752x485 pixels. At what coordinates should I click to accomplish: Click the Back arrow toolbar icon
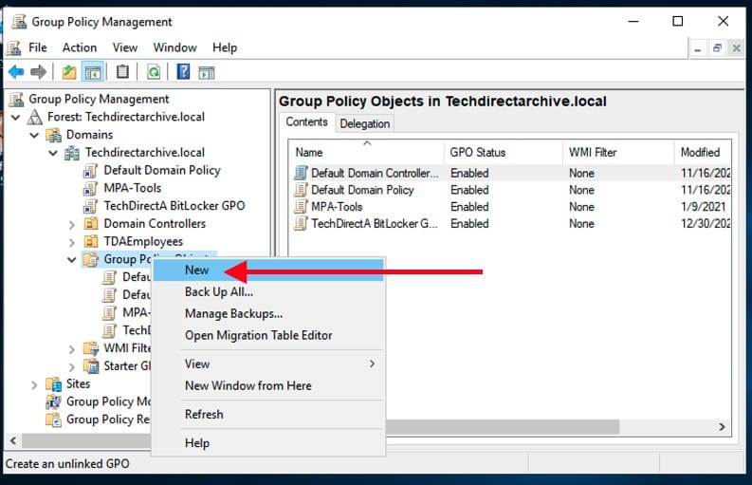coord(15,72)
